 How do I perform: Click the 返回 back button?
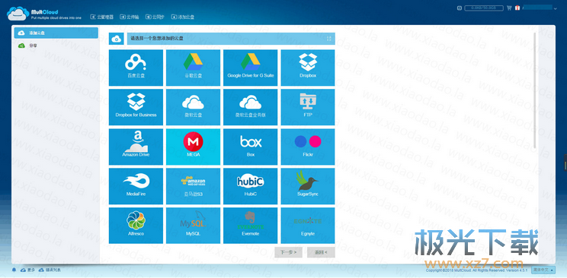pos(321,252)
